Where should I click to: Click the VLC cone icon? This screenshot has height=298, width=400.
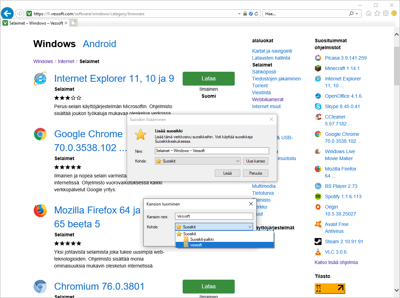coord(318,252)
